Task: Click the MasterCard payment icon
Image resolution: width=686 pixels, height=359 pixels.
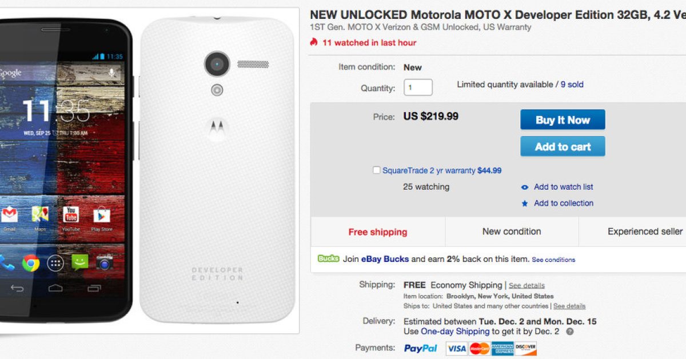Action: tap(479, 348)
